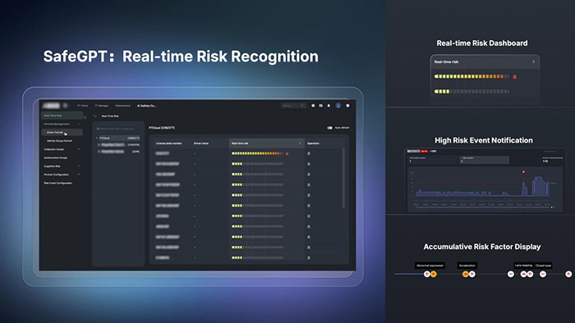The width and height of the screenshot is (575, 323).
Task: Click the Lane keeping label on timeline
Action: (523, 265)
